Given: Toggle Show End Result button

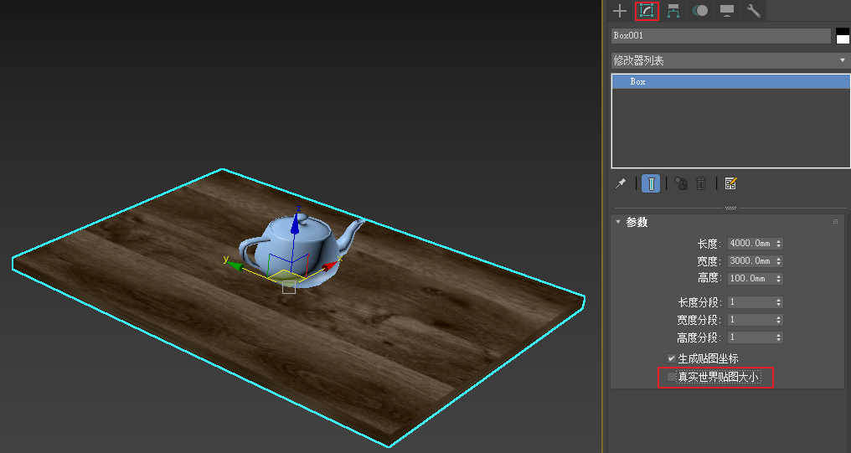Looking at the screenshot, I should pos(651,183).
